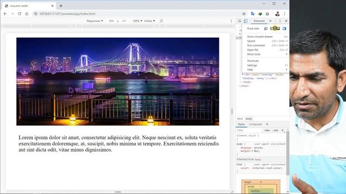
Task: Go back to the previous page
Action: [x=5, y=13]
